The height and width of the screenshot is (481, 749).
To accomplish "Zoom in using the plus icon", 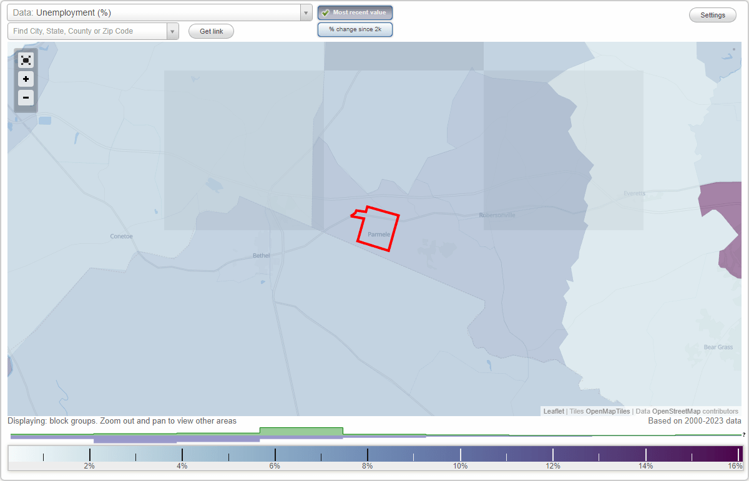I will (x=26, y=79).
